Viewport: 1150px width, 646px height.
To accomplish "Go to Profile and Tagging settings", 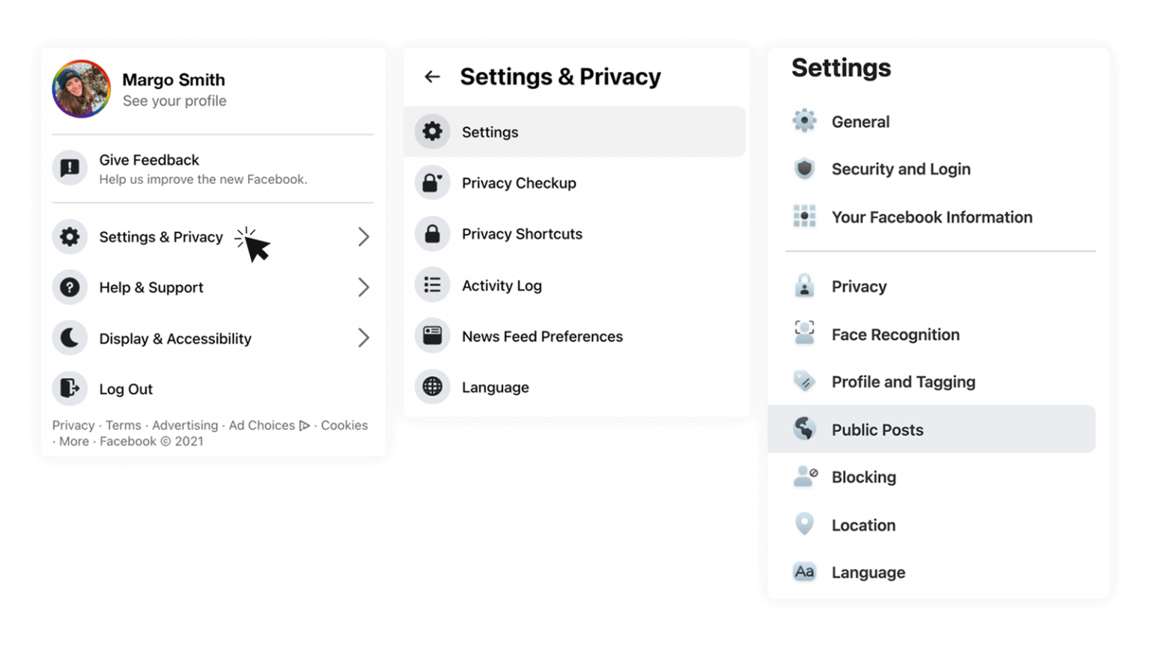I will point(903,382).
